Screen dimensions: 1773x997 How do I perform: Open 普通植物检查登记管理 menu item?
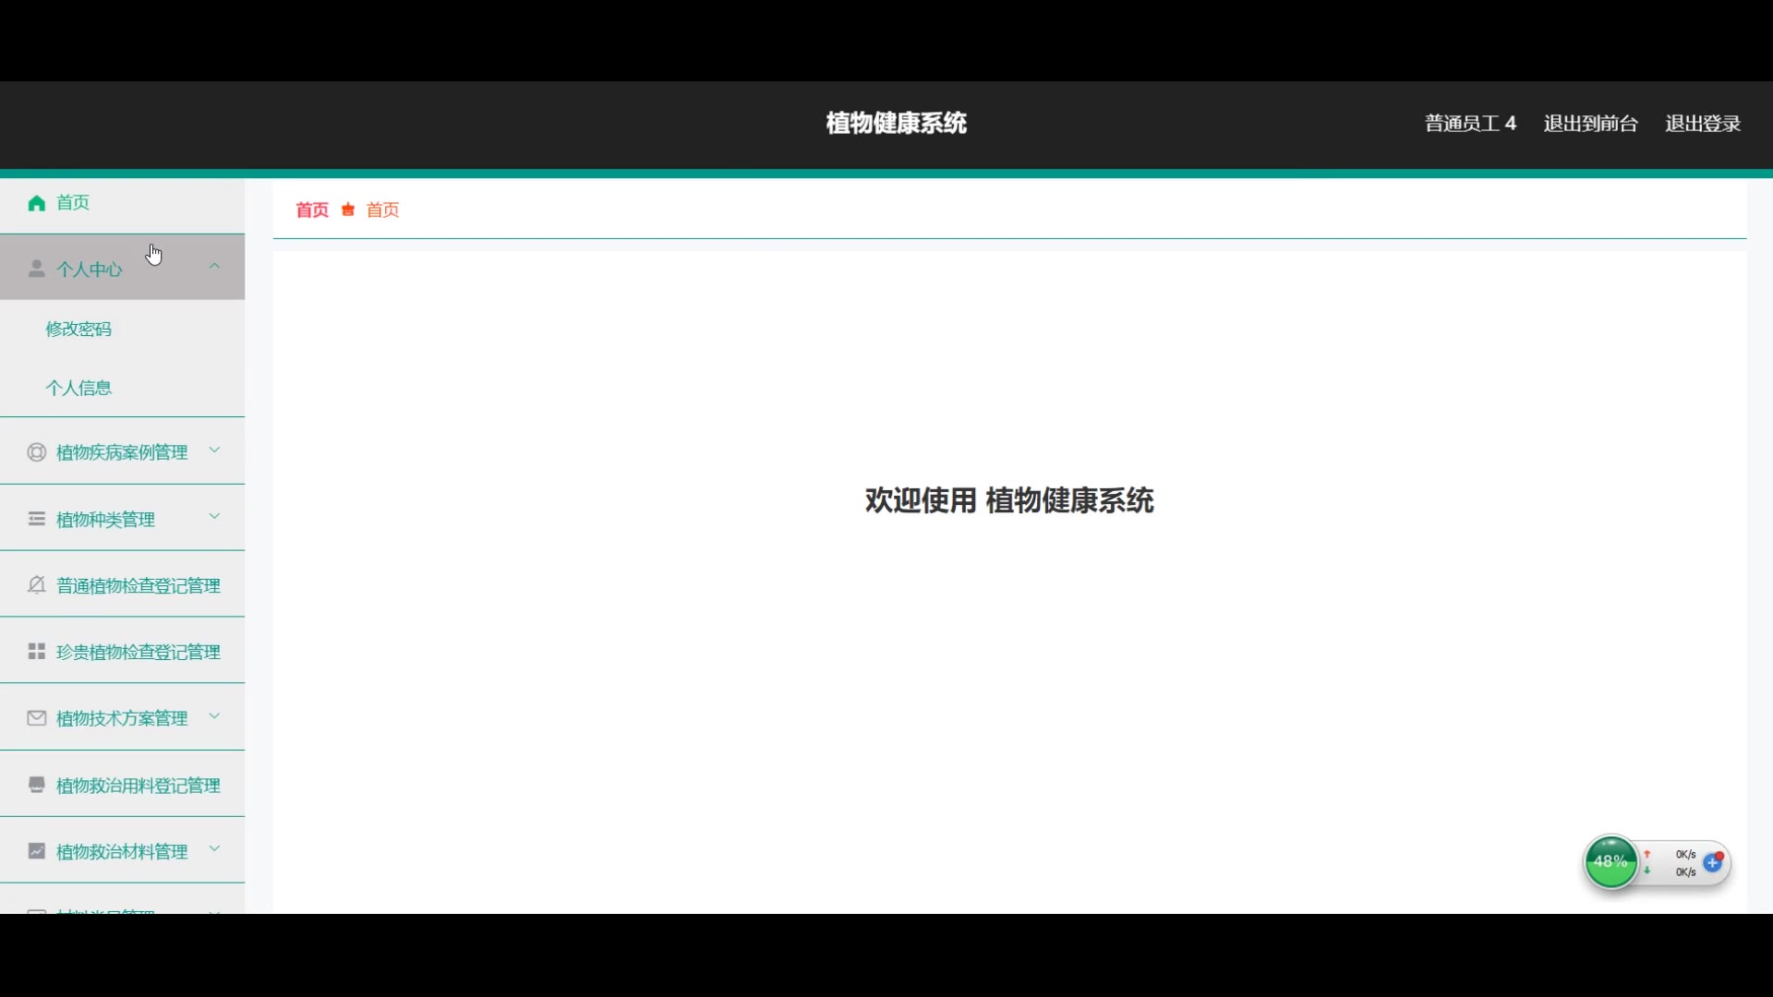coord(122,585)
